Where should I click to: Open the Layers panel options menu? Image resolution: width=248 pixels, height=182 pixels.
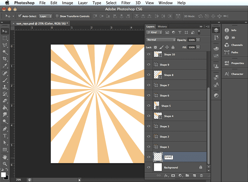pyautogui.click(x=208, y=26)
